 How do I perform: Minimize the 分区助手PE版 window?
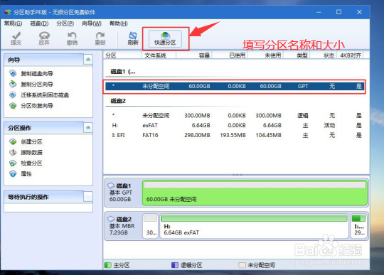coord(319,12)
